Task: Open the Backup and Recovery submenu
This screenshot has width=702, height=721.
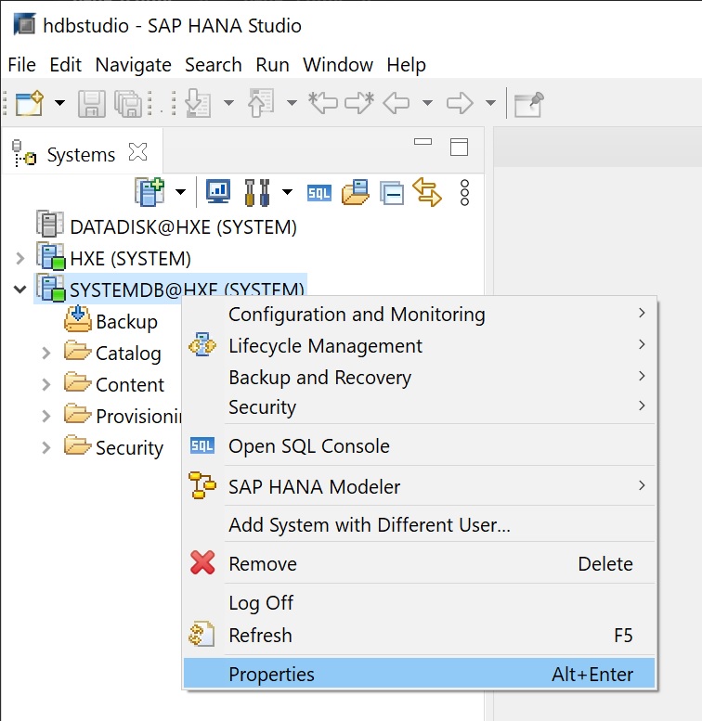Action: tap(319, 378)
